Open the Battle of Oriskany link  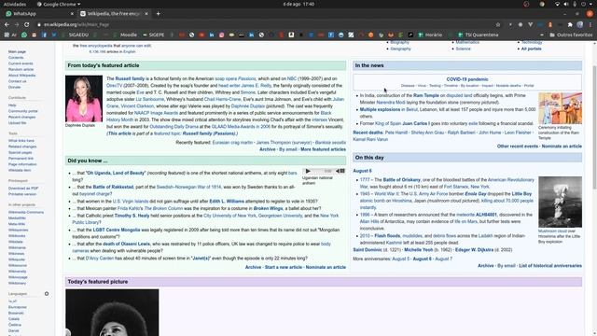coord(402,180)
